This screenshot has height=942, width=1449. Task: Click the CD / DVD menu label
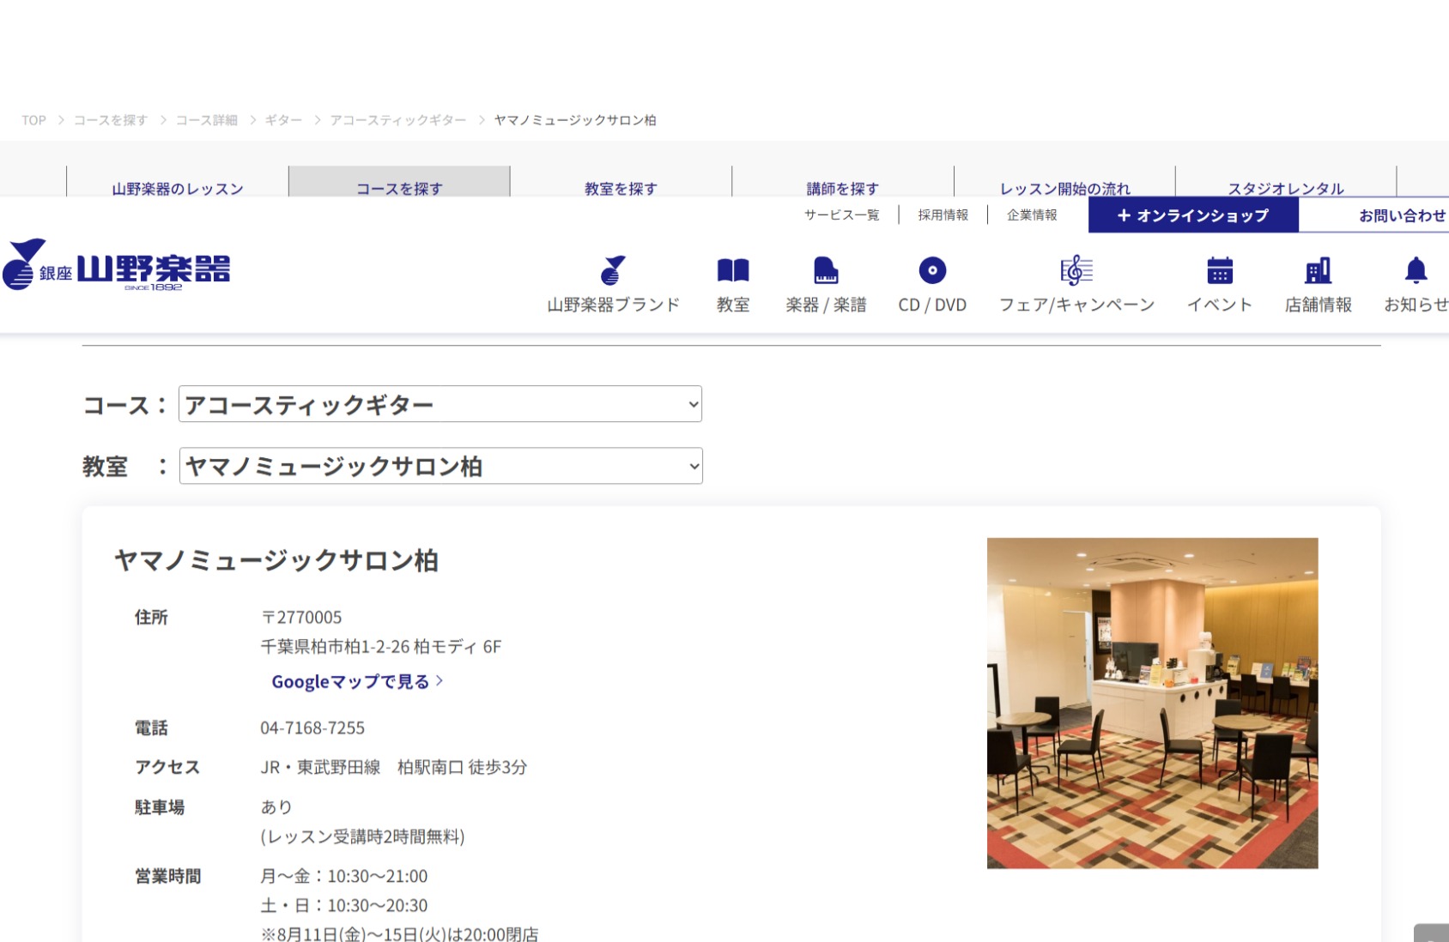click(x=932, y=305)
